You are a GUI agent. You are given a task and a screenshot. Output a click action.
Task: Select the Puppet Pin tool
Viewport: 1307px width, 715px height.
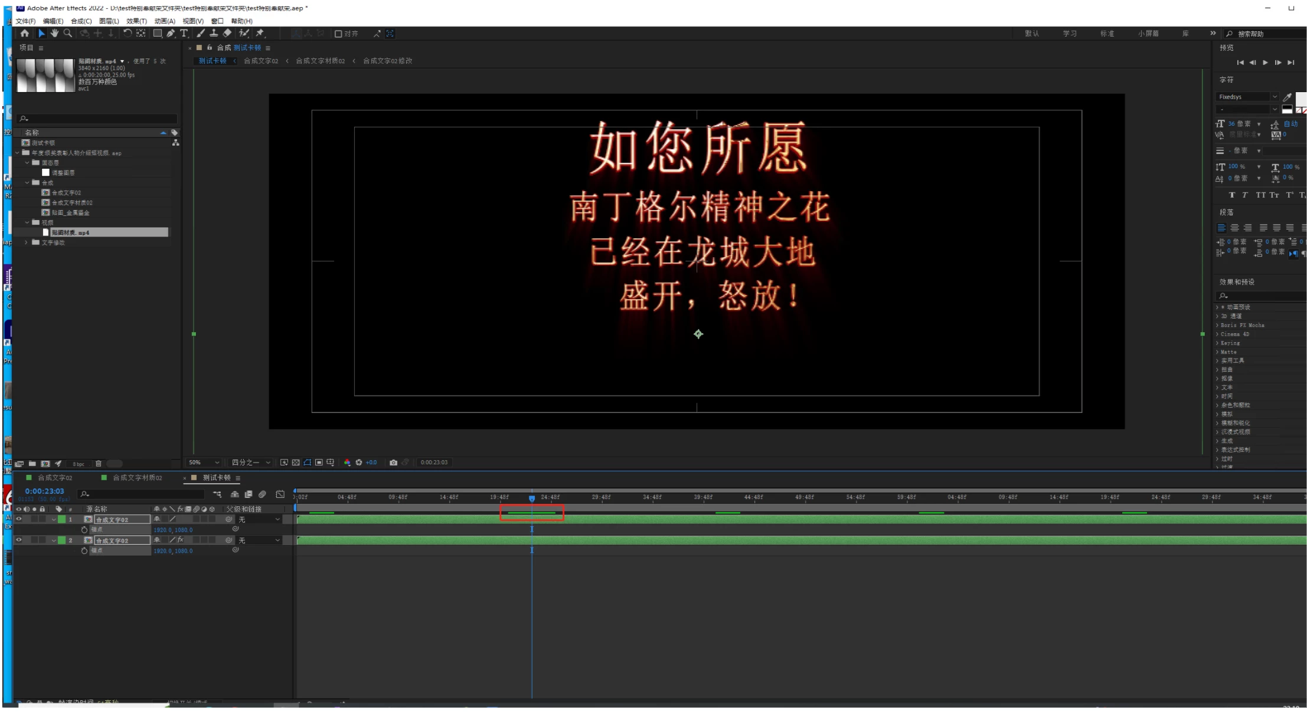[x=260, y=33]
